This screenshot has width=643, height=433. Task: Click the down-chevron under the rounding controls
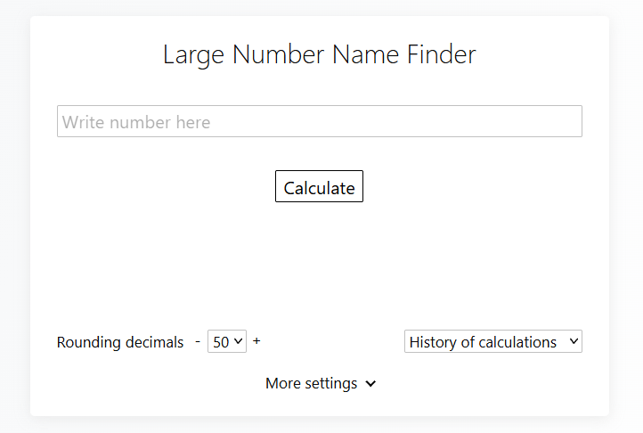[x=370, y=384]
